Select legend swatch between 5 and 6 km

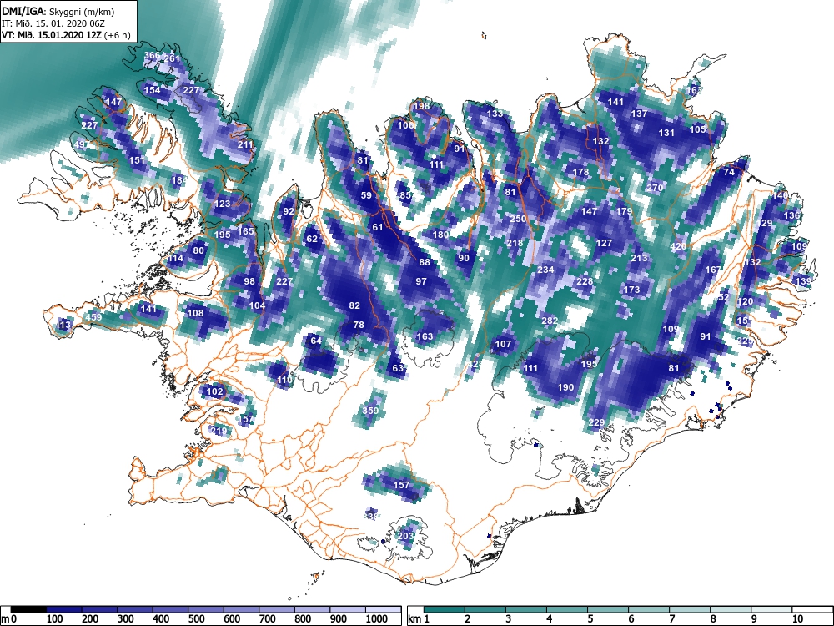coord(608,609)
